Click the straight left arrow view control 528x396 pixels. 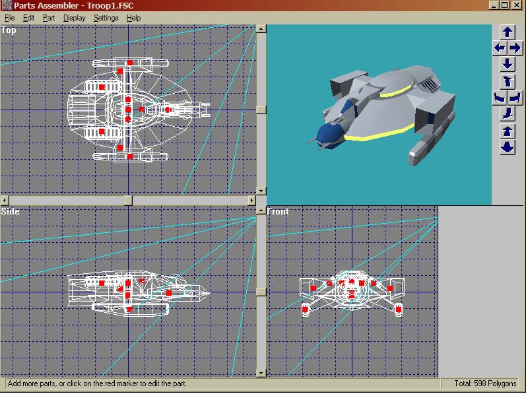(x=500, y=48)
